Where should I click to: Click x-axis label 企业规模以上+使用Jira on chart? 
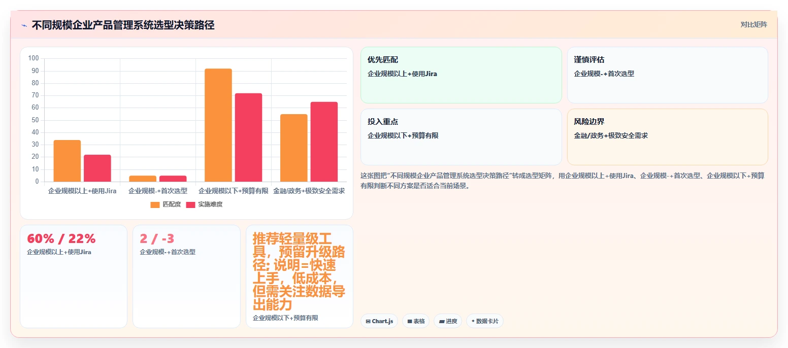[82, 191]
